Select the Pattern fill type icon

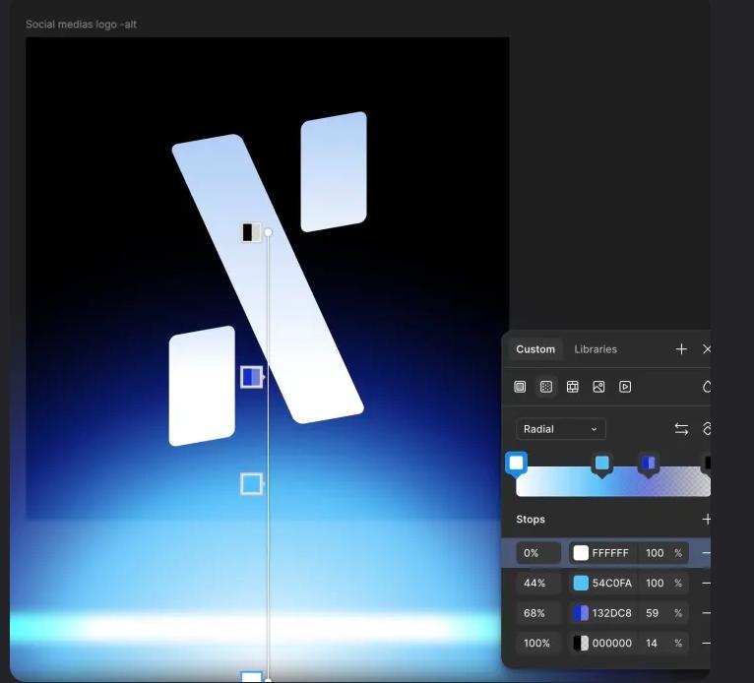(x=572, y=387)
